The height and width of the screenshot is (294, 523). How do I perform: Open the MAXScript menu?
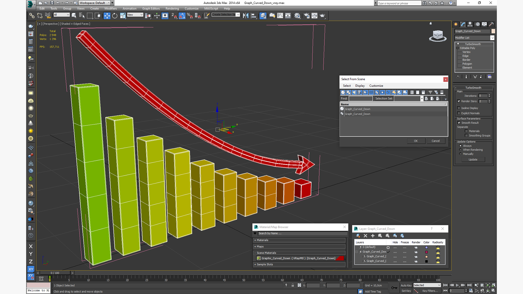click(x=211, y=9)
